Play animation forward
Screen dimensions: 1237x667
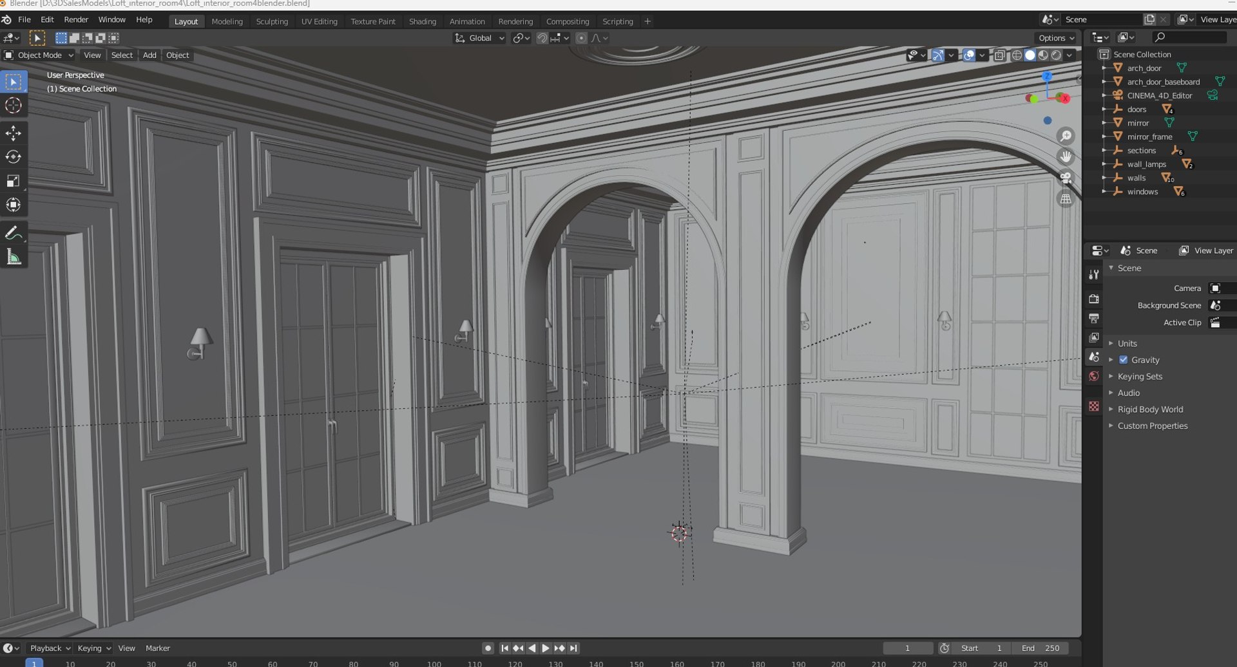click(x=546, y=648)
